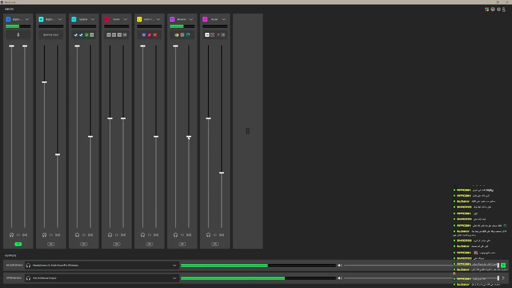512x288 pixels.
Task: Click the pink Music channel icon
Action: coord(205,19)
